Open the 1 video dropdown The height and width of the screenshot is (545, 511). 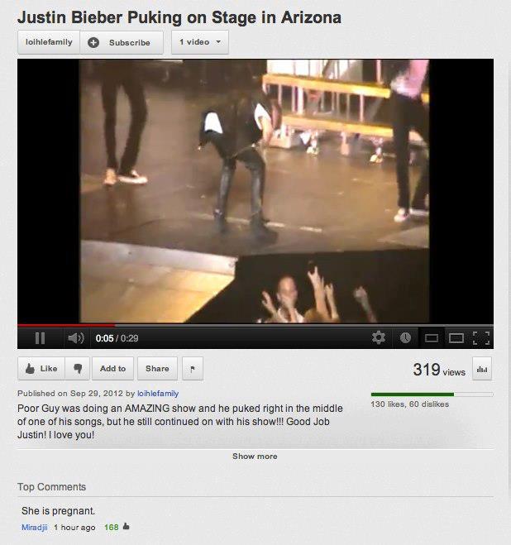200,42
